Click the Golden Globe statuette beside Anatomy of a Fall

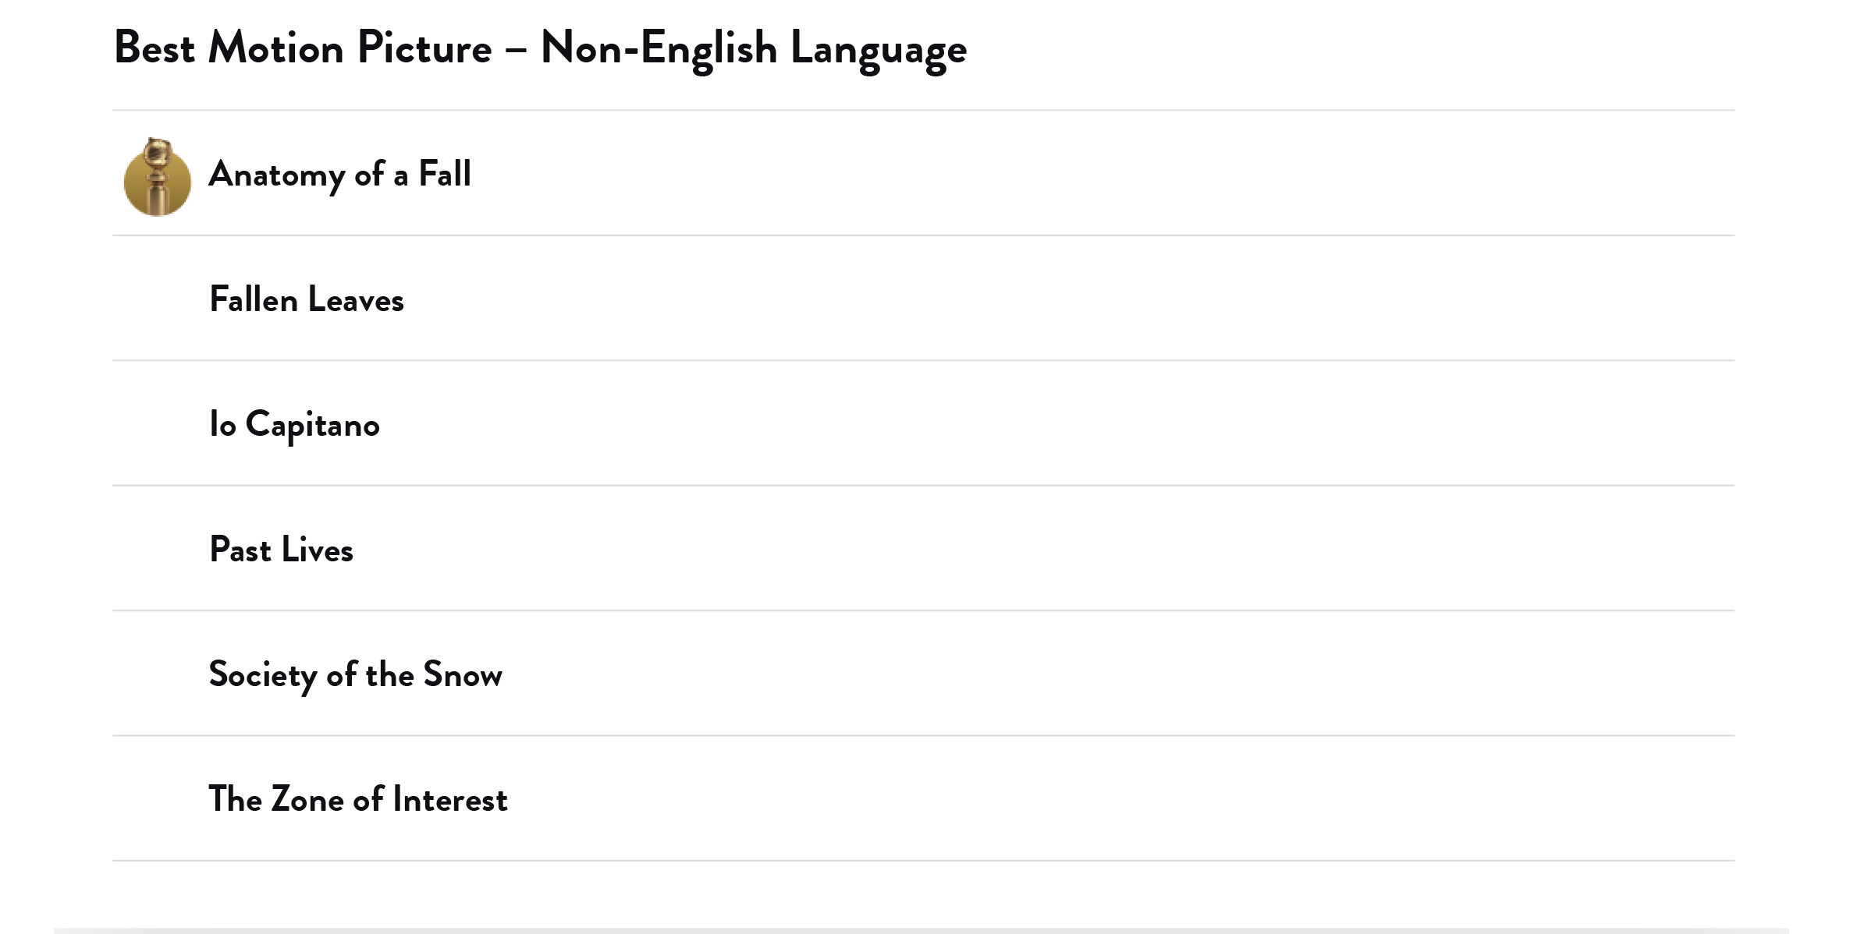157,177
